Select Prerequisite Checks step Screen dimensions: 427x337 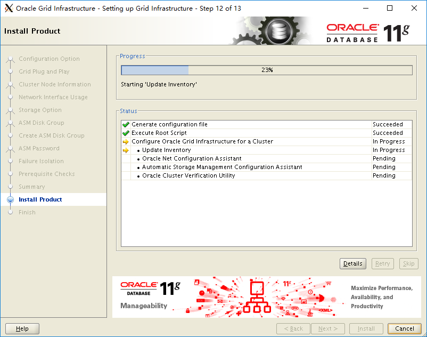[x=46, y=174]
